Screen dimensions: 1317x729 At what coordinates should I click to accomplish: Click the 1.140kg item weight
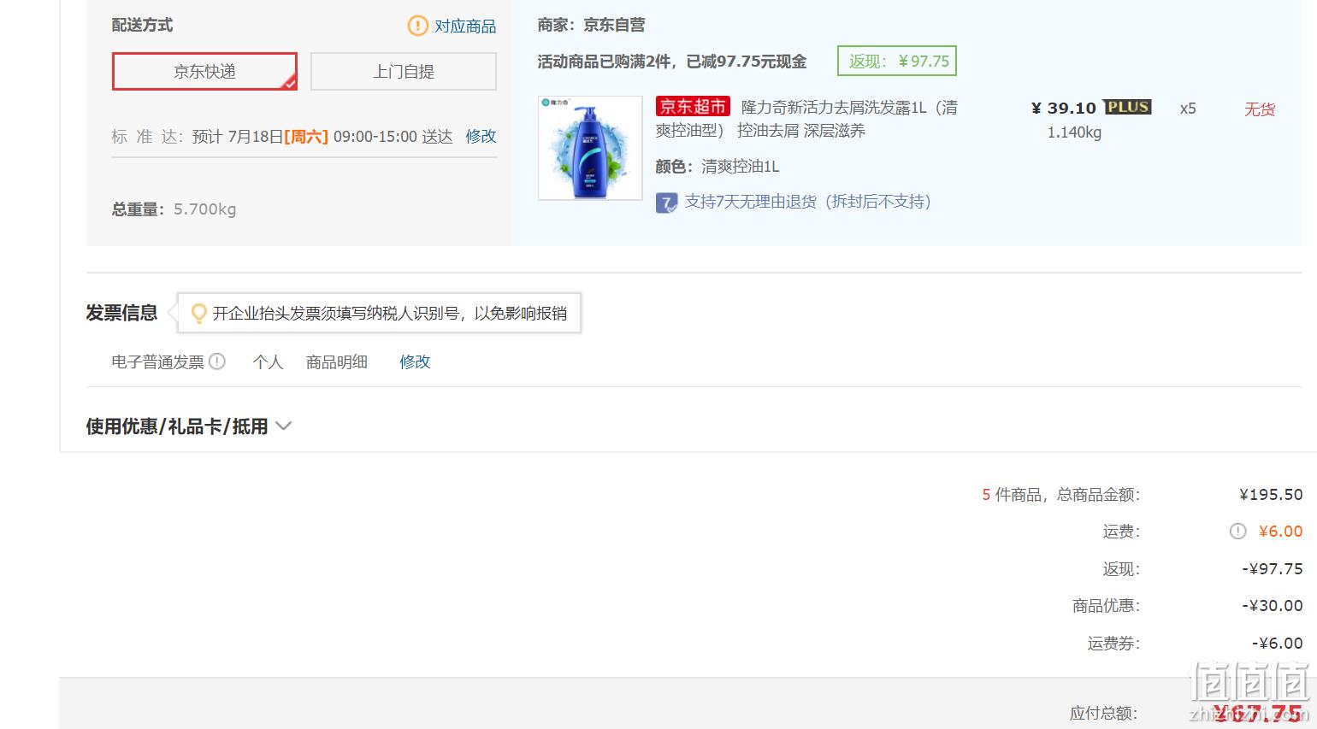pyautogui.click(x=1074, y=132)
